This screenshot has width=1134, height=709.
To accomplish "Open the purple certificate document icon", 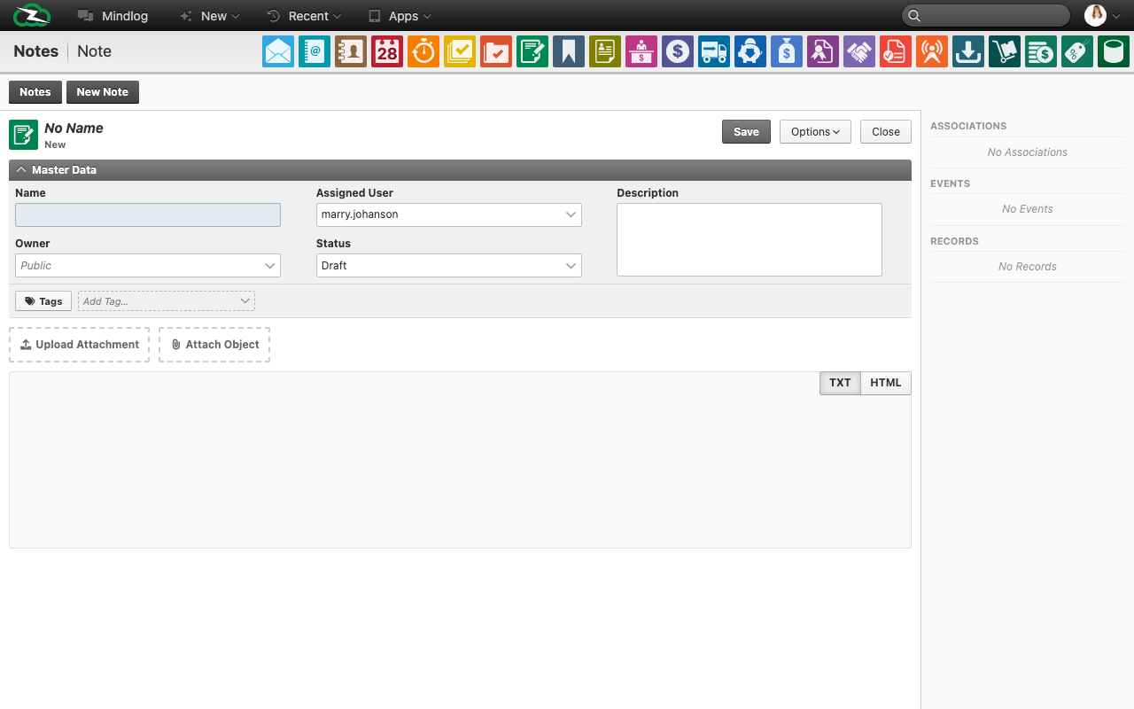I will pyautogui.click(x=823, y=51).
